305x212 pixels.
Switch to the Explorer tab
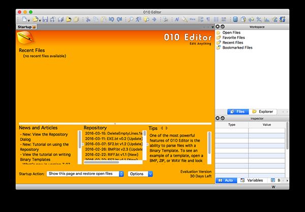263,112
